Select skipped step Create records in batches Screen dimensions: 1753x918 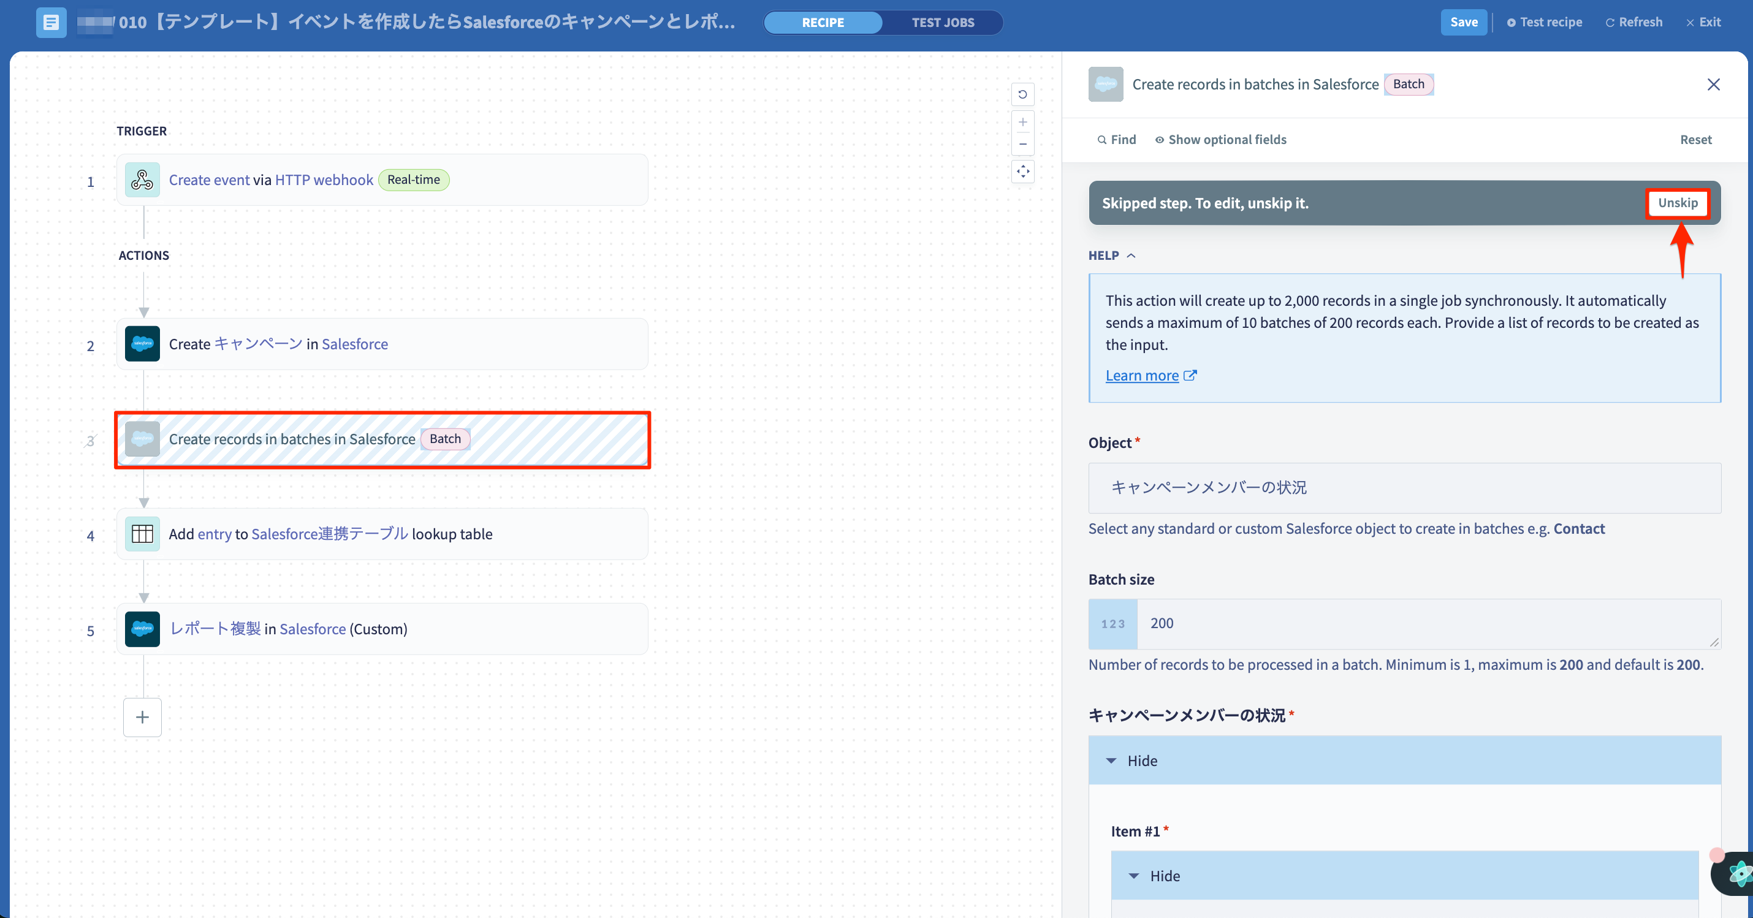pyautogui.click(x=382, y=439)
